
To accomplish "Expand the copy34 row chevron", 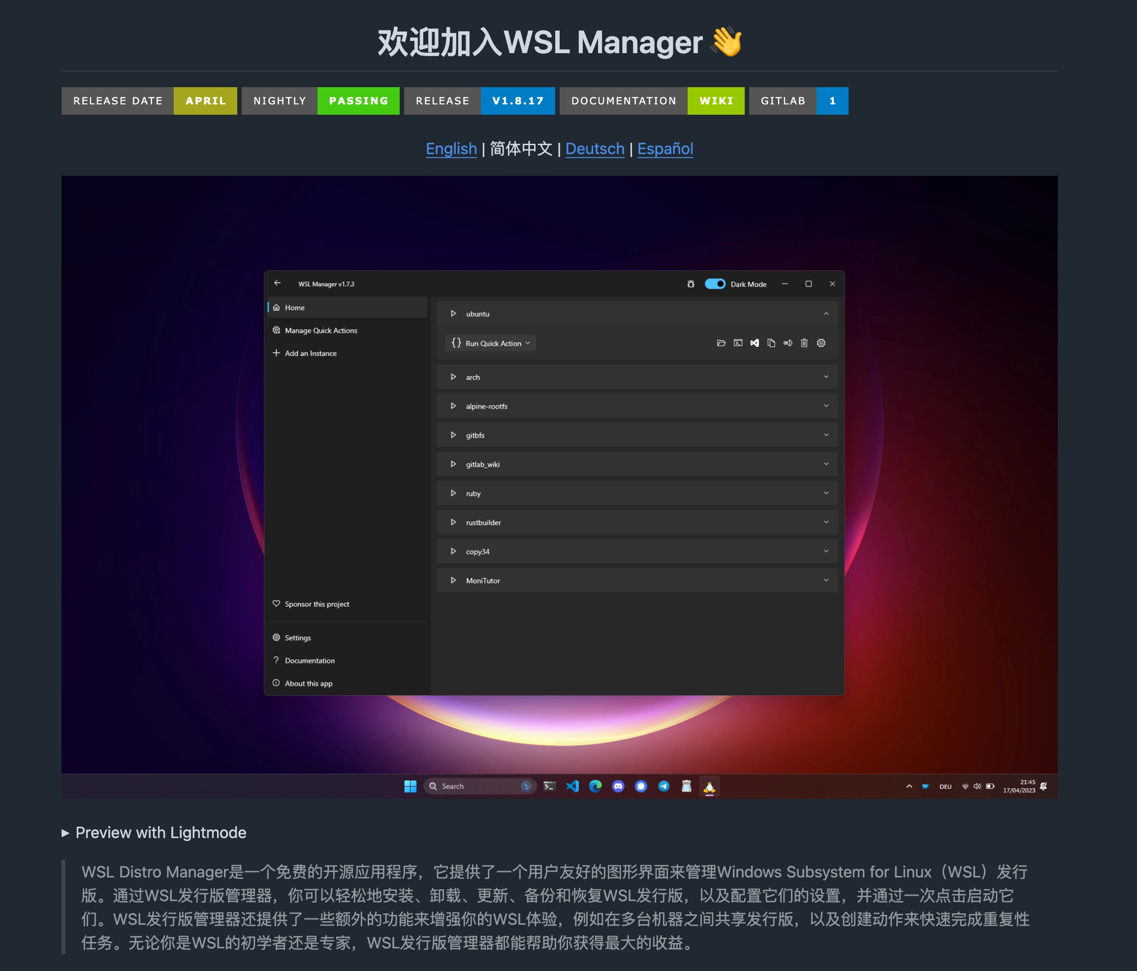I will (x=826, y=551).
